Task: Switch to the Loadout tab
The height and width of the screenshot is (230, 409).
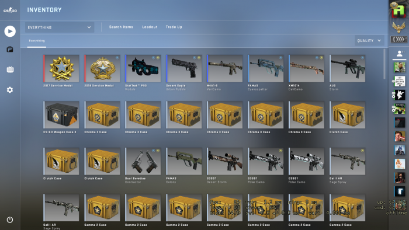Action: click(150, 27)
